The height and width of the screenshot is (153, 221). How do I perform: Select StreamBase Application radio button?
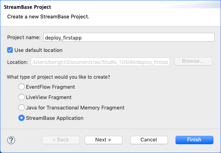pyautogui.click(x=22, y=118)
